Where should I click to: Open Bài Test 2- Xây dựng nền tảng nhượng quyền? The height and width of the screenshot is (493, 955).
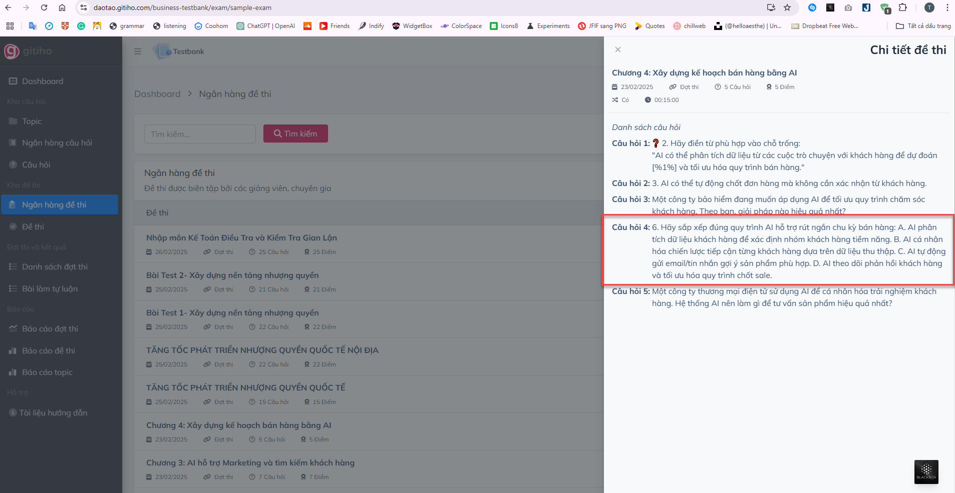tap(232, 275)
